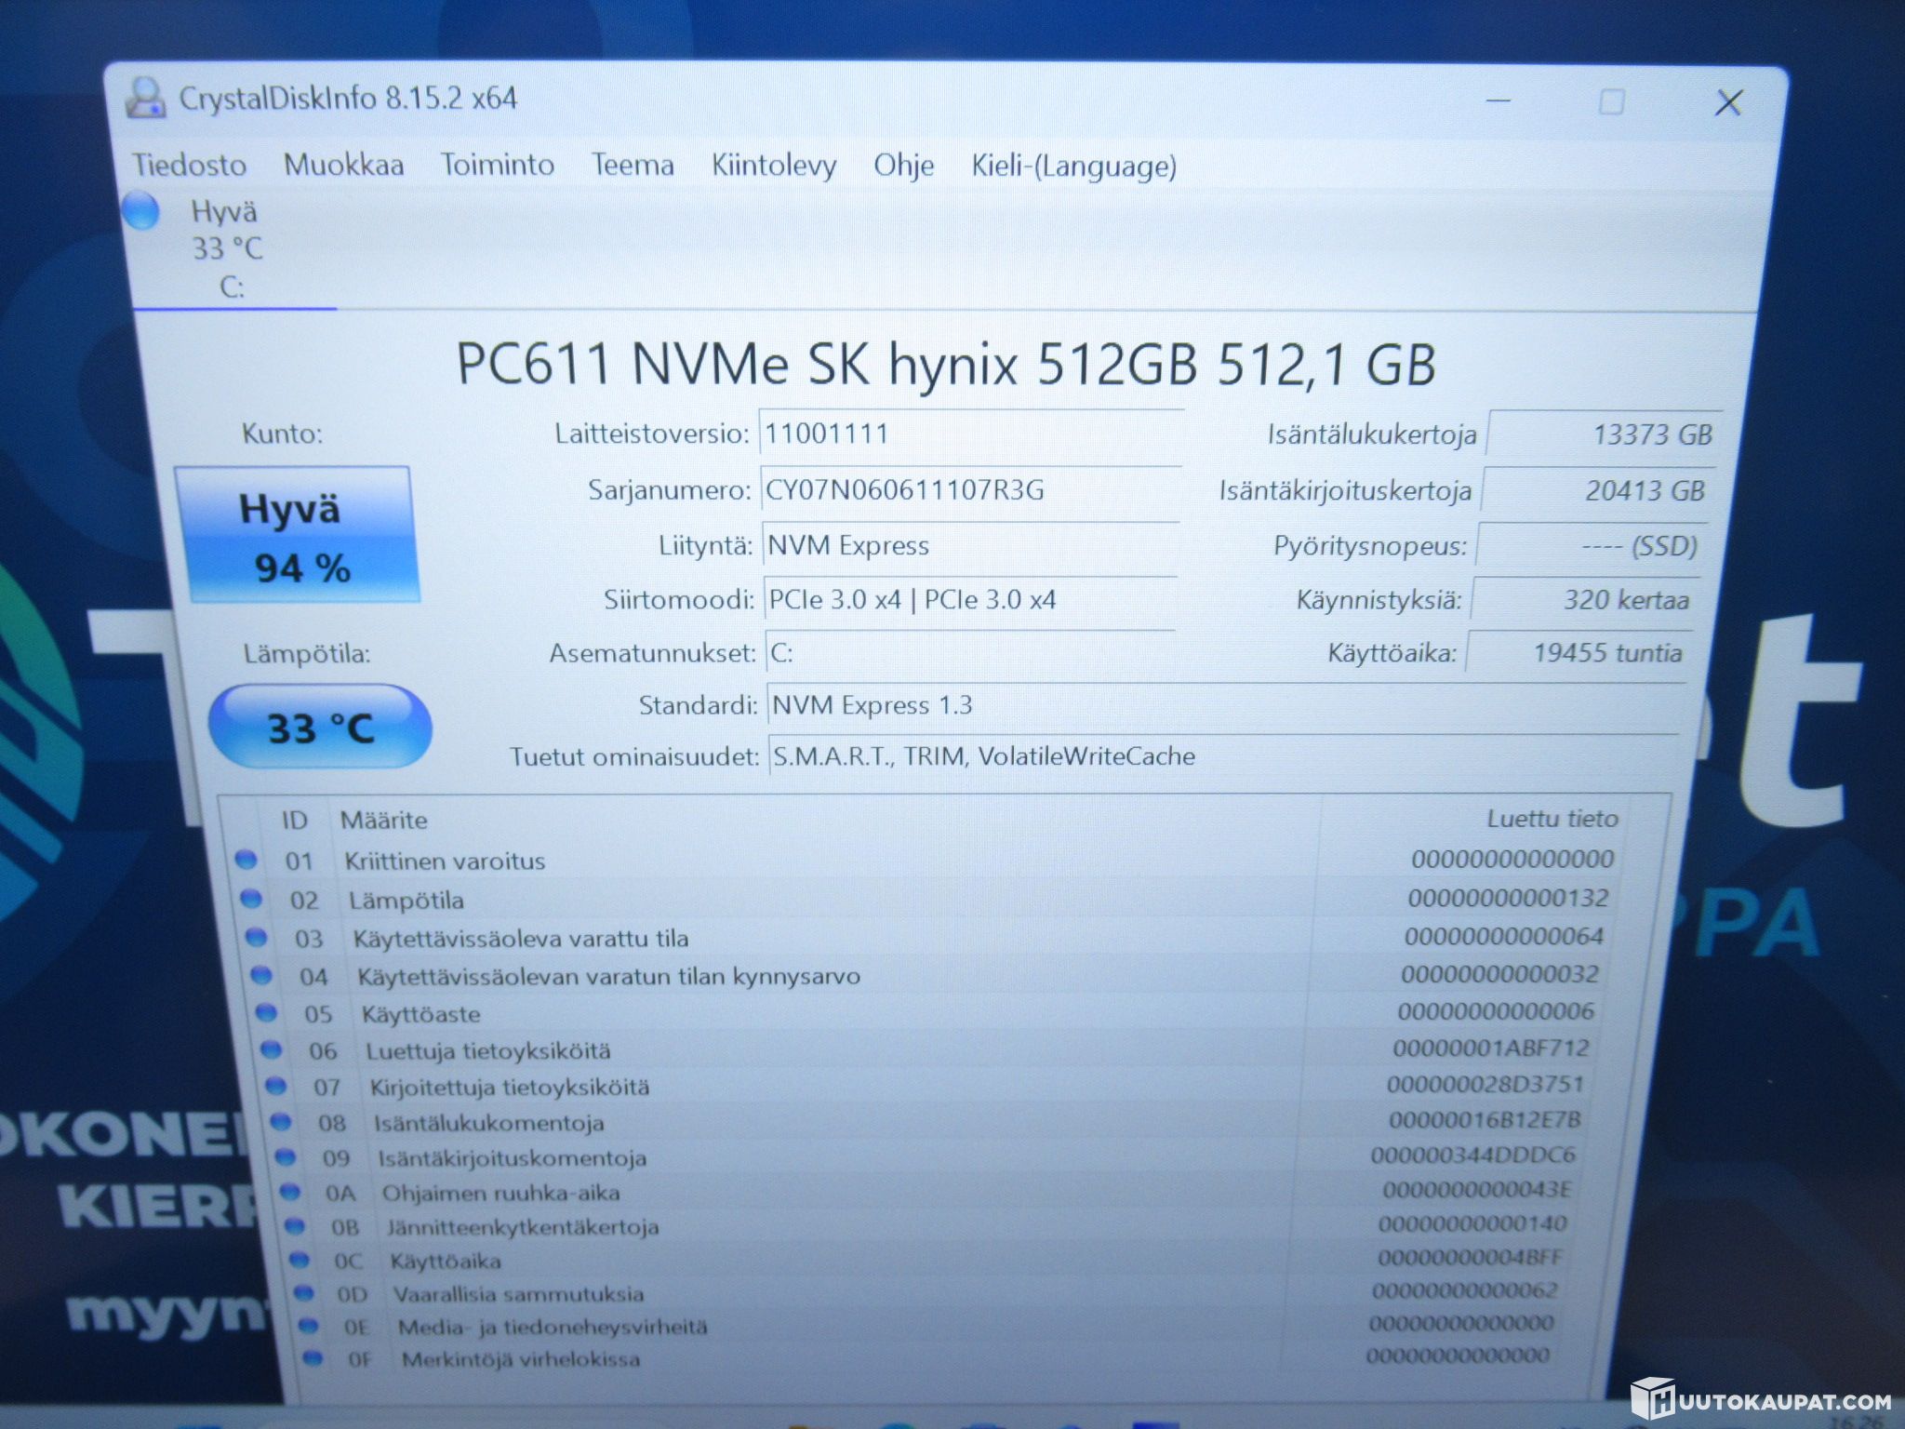This screenshot has height=1429, width=1905.
Task: Click the Isäntäkirjoituskertoja 20413 GB value
Action: [x=1597, y=490]
